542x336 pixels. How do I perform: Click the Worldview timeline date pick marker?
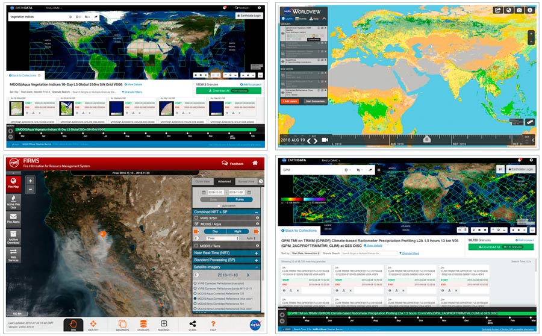tap(427, 139)
